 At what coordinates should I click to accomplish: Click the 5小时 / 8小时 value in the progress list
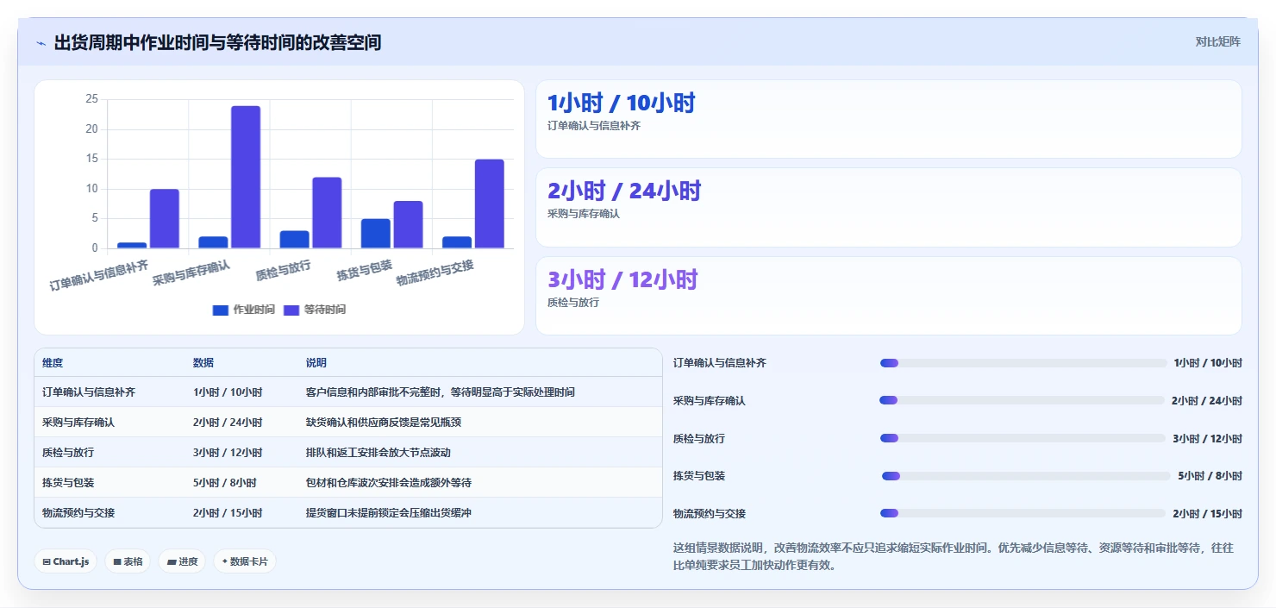click(x=1210, y=476)
